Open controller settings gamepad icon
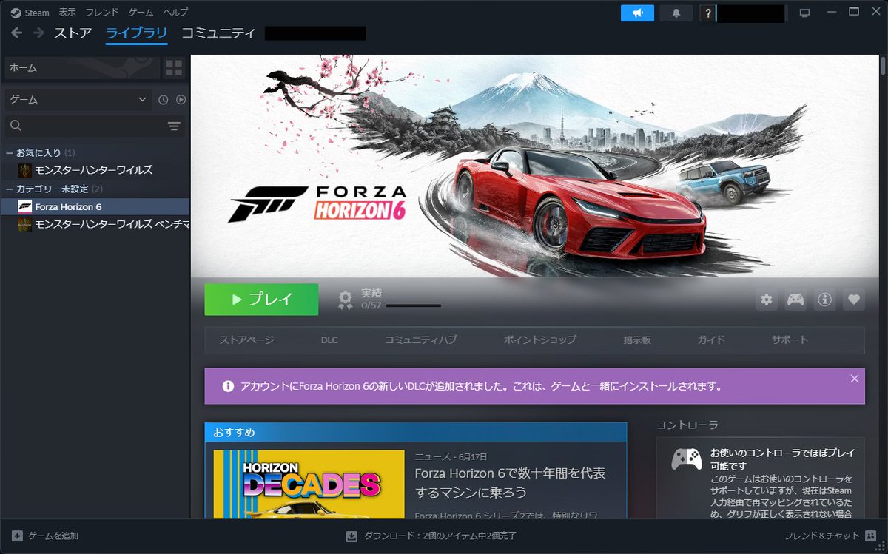Screen dimensions: 888x554 (x=795, y=300)
